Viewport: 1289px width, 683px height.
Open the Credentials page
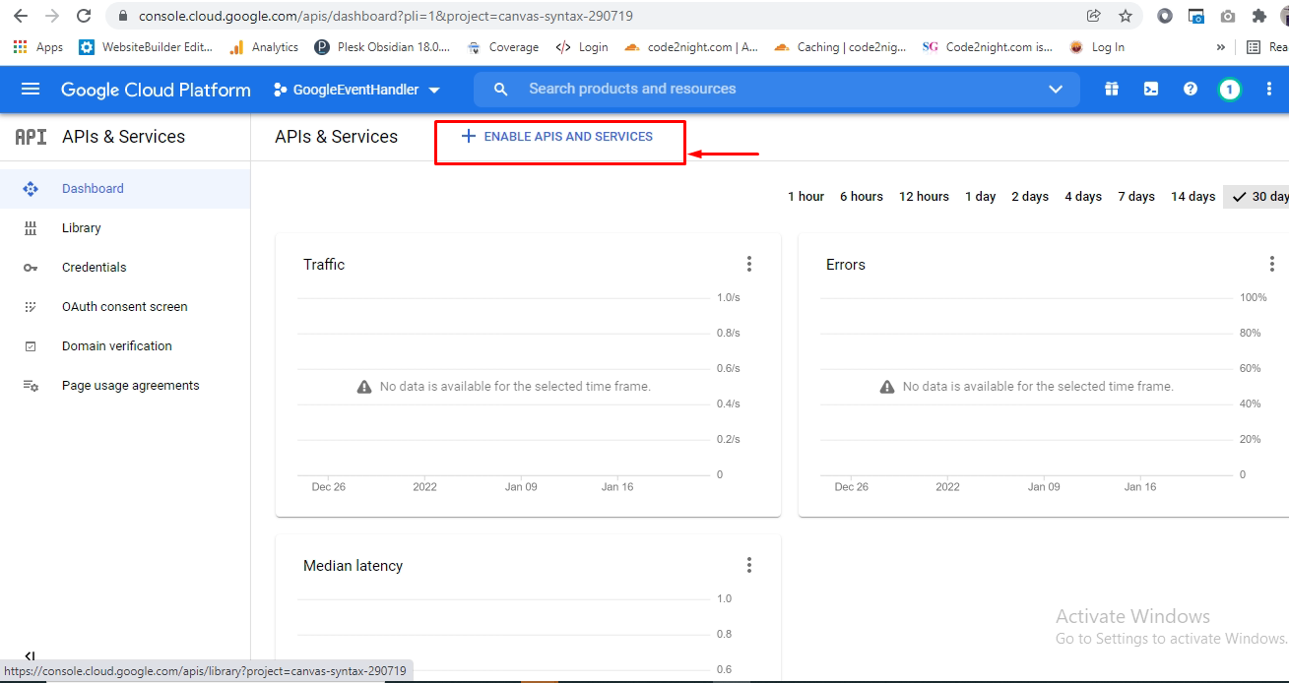tap(125, 268)
